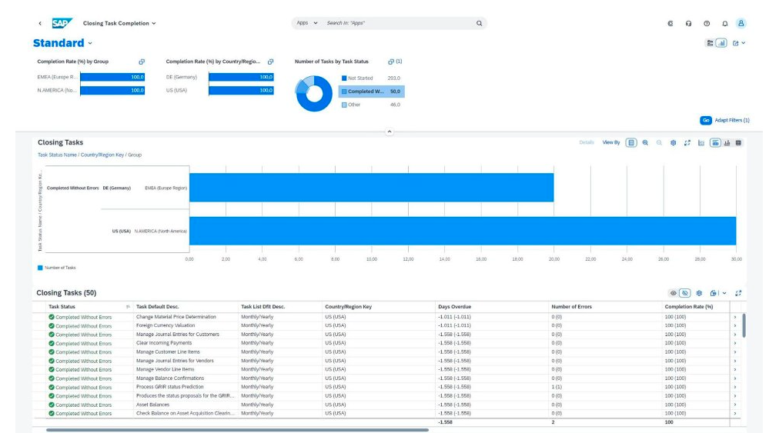Switch to visual filter chart mode
The image size is (769, 433).
pos(721,43)
